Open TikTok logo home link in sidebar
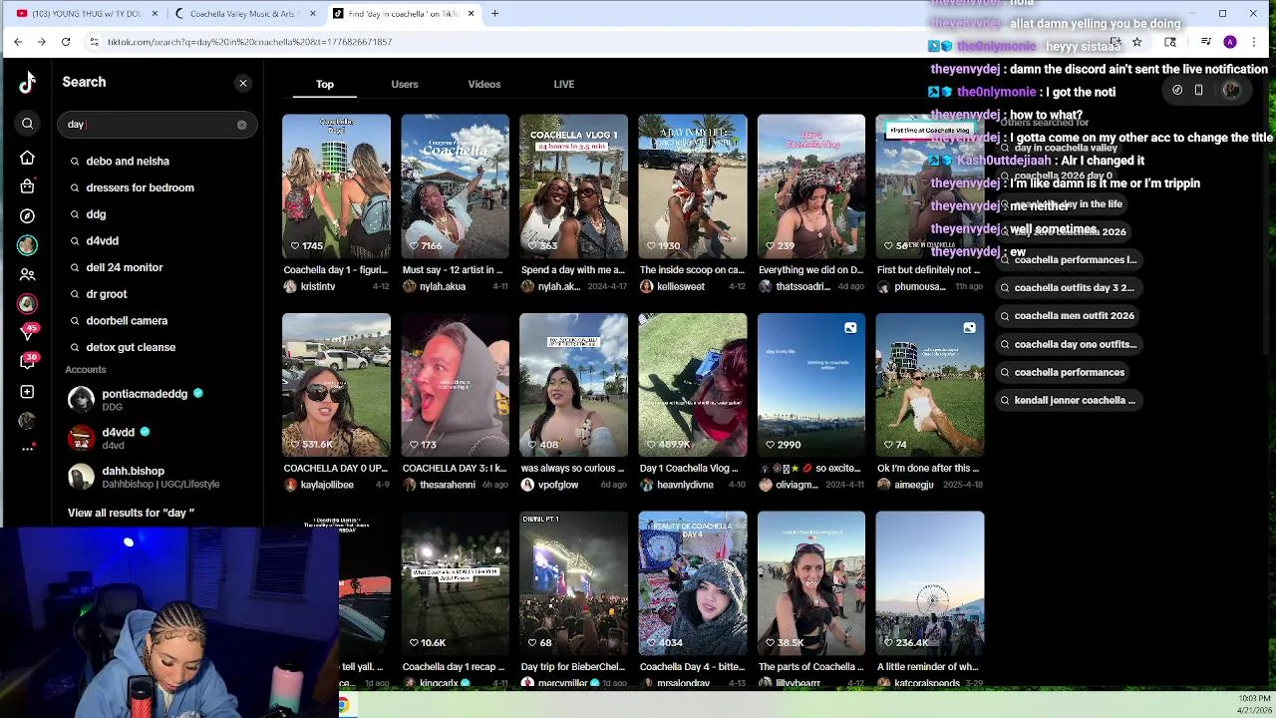Viewport: 1276px width, 718px height. (x=27, y=83)
